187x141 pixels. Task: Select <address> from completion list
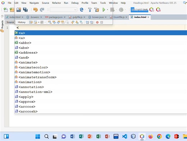point(101,53)
